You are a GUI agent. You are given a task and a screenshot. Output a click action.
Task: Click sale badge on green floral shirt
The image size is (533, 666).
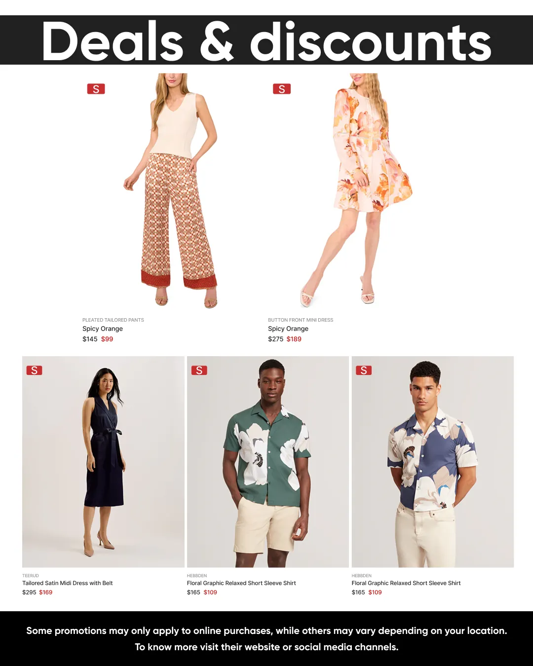[x=199, y=370]
